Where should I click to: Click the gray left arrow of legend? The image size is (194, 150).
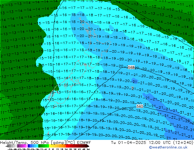tap(7, 146)
